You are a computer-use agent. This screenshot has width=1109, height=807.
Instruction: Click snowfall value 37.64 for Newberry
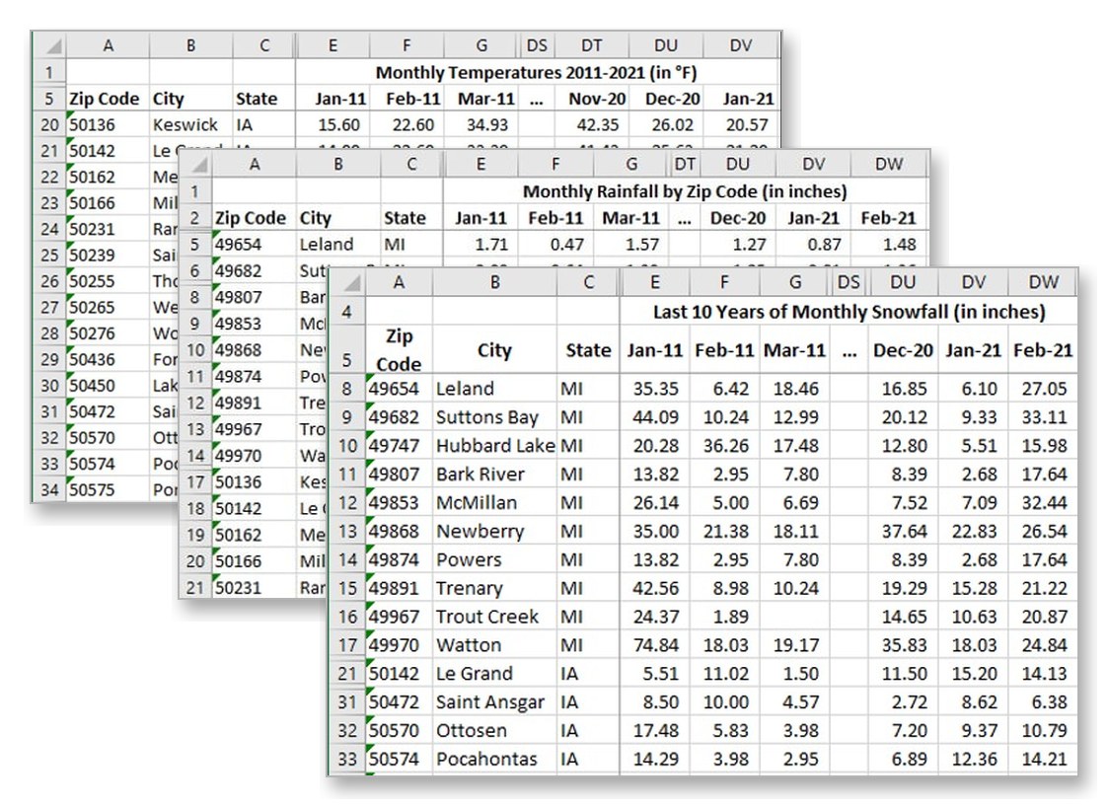coord(903,531)
